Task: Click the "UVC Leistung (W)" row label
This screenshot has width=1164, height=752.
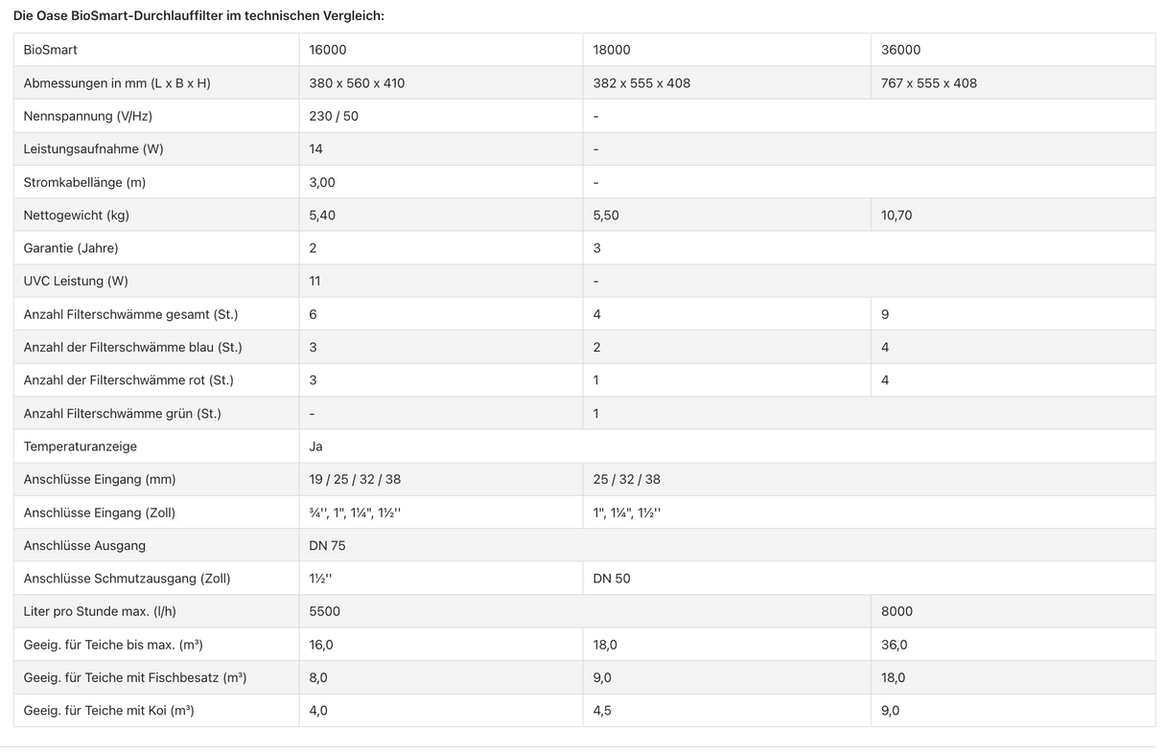Action: click(76, 282)
